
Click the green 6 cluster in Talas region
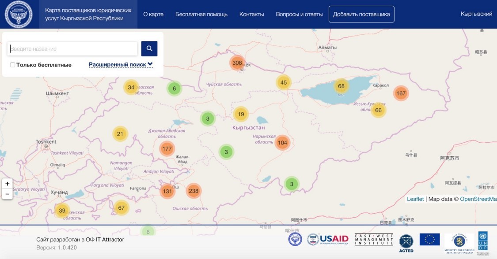click(174, 88)
